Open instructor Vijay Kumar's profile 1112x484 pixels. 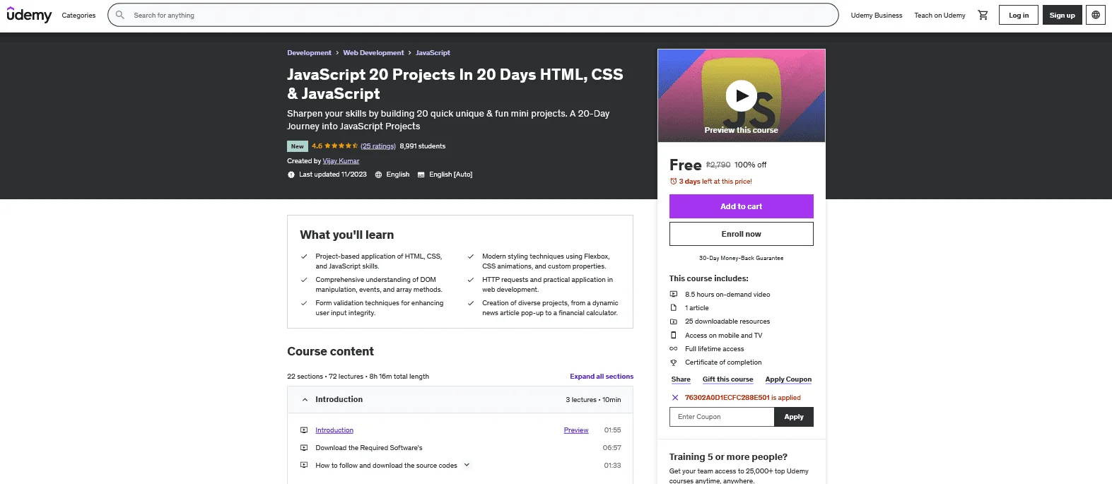pyautogui.click(x=341, y=161)
